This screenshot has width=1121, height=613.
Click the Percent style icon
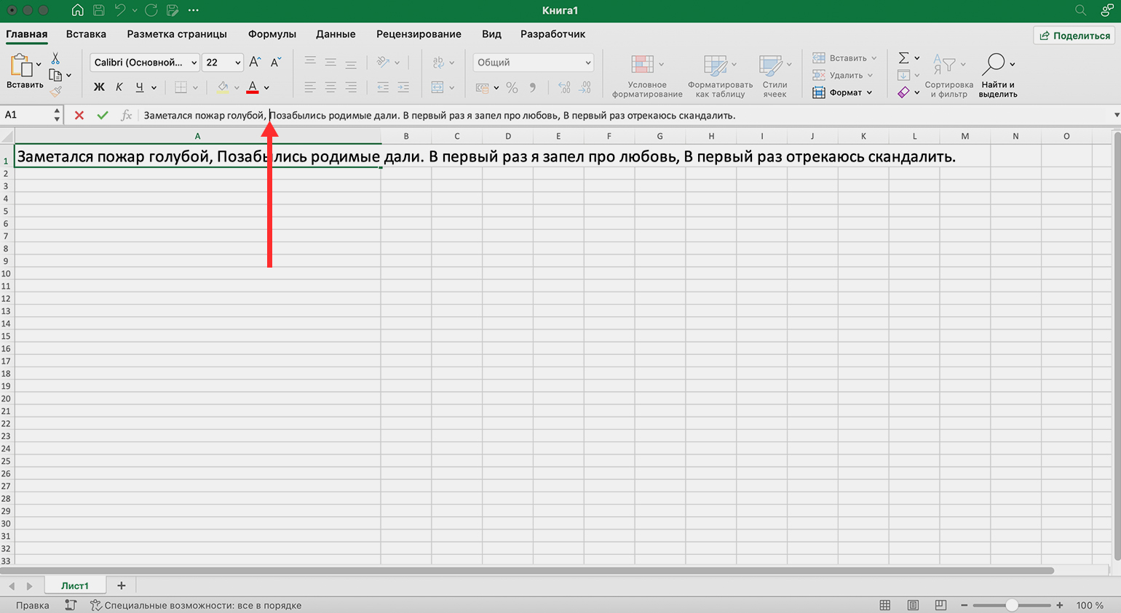click(512, 87)
